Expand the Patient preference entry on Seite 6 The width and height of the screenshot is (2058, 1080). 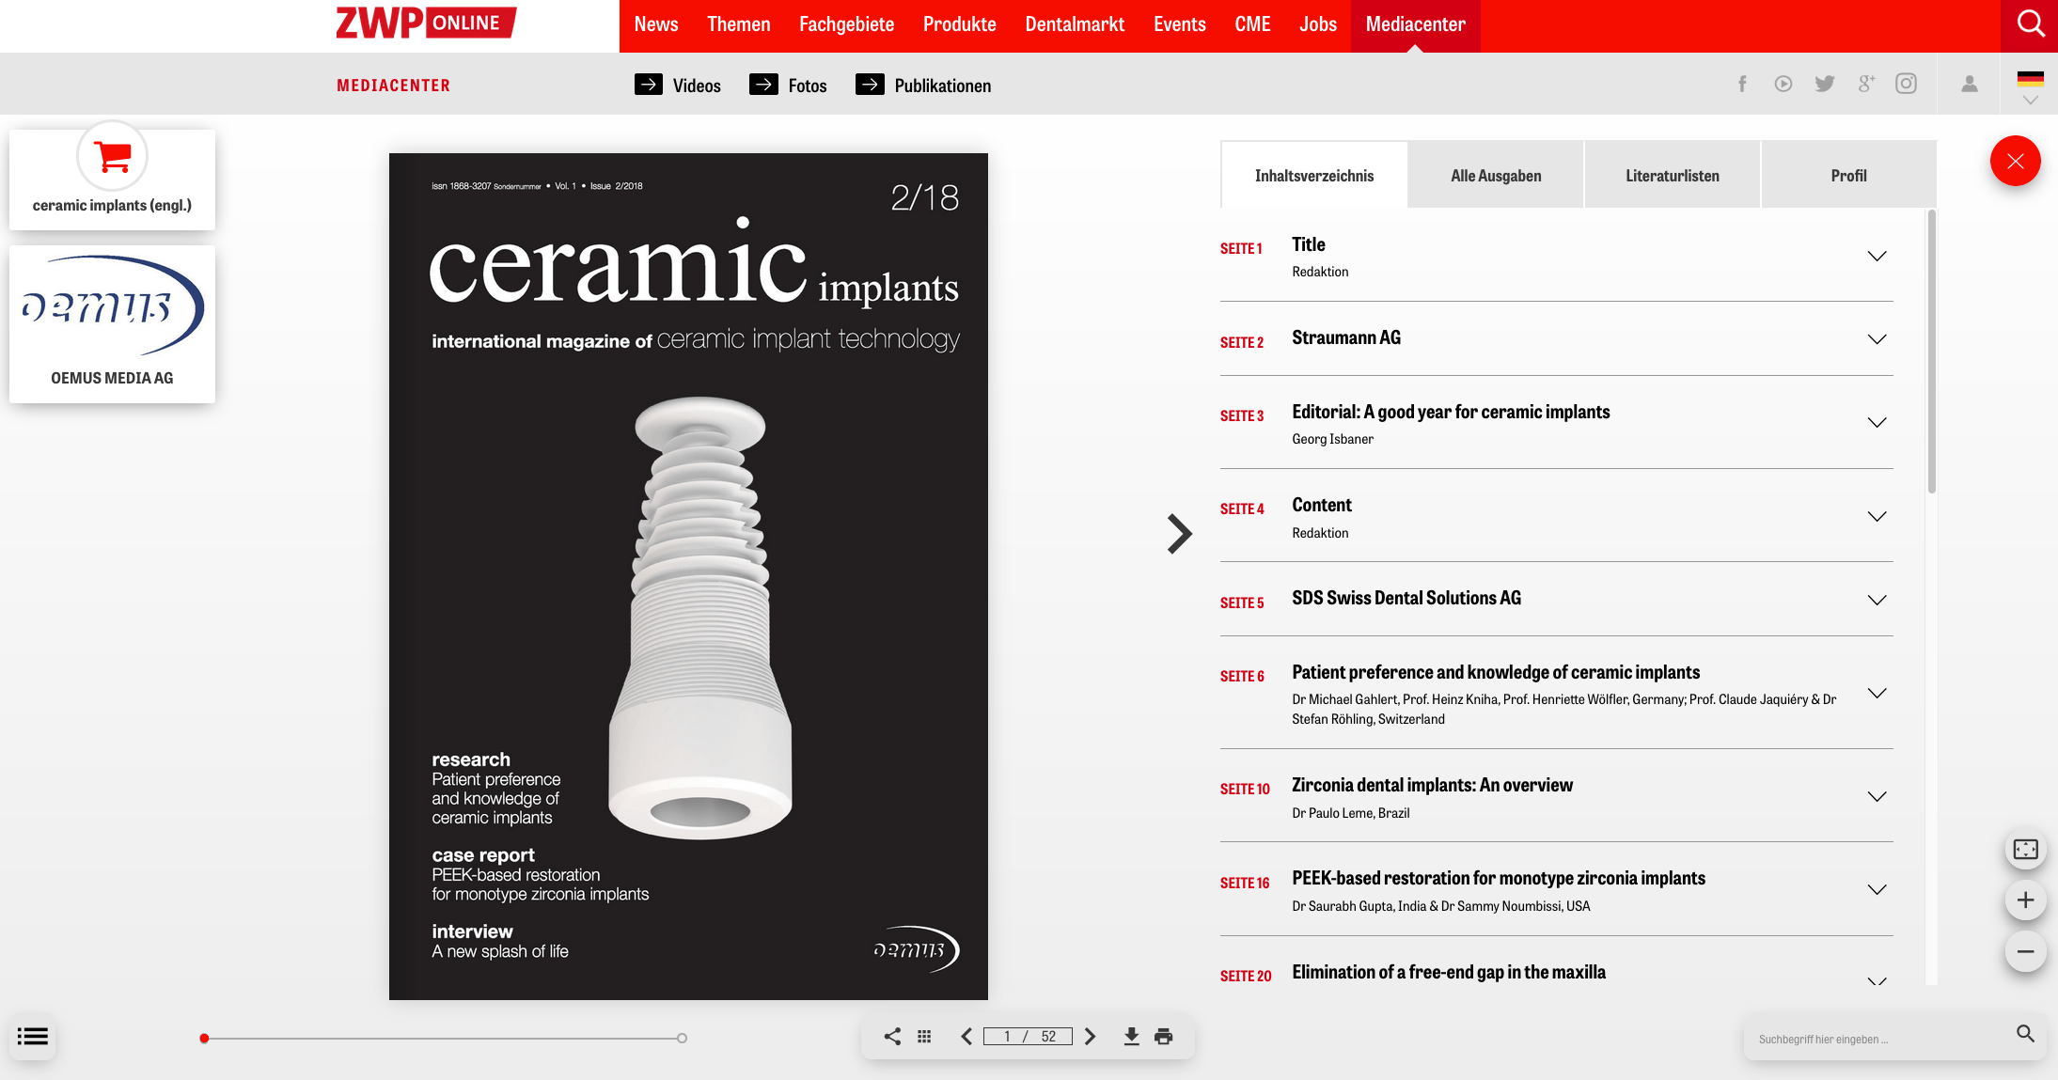[x=1877, y=694]
